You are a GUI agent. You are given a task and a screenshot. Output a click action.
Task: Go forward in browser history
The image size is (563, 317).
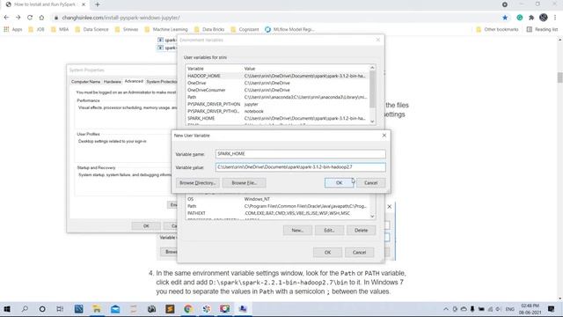(x=18, y=18)
